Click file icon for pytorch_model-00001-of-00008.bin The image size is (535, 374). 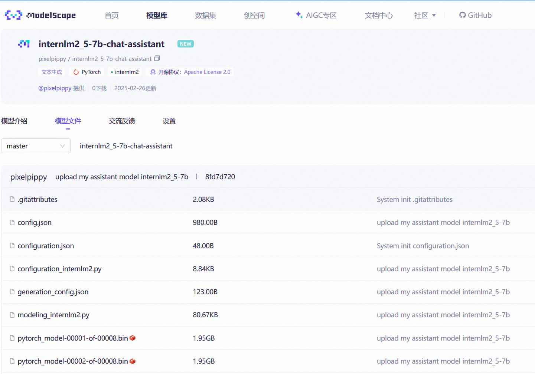pos(12,338)
